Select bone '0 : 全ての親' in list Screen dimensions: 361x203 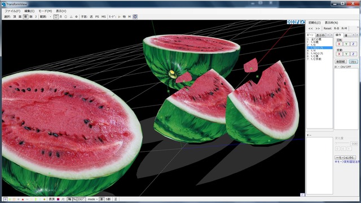pyautogui.click(x=319, y=39)
